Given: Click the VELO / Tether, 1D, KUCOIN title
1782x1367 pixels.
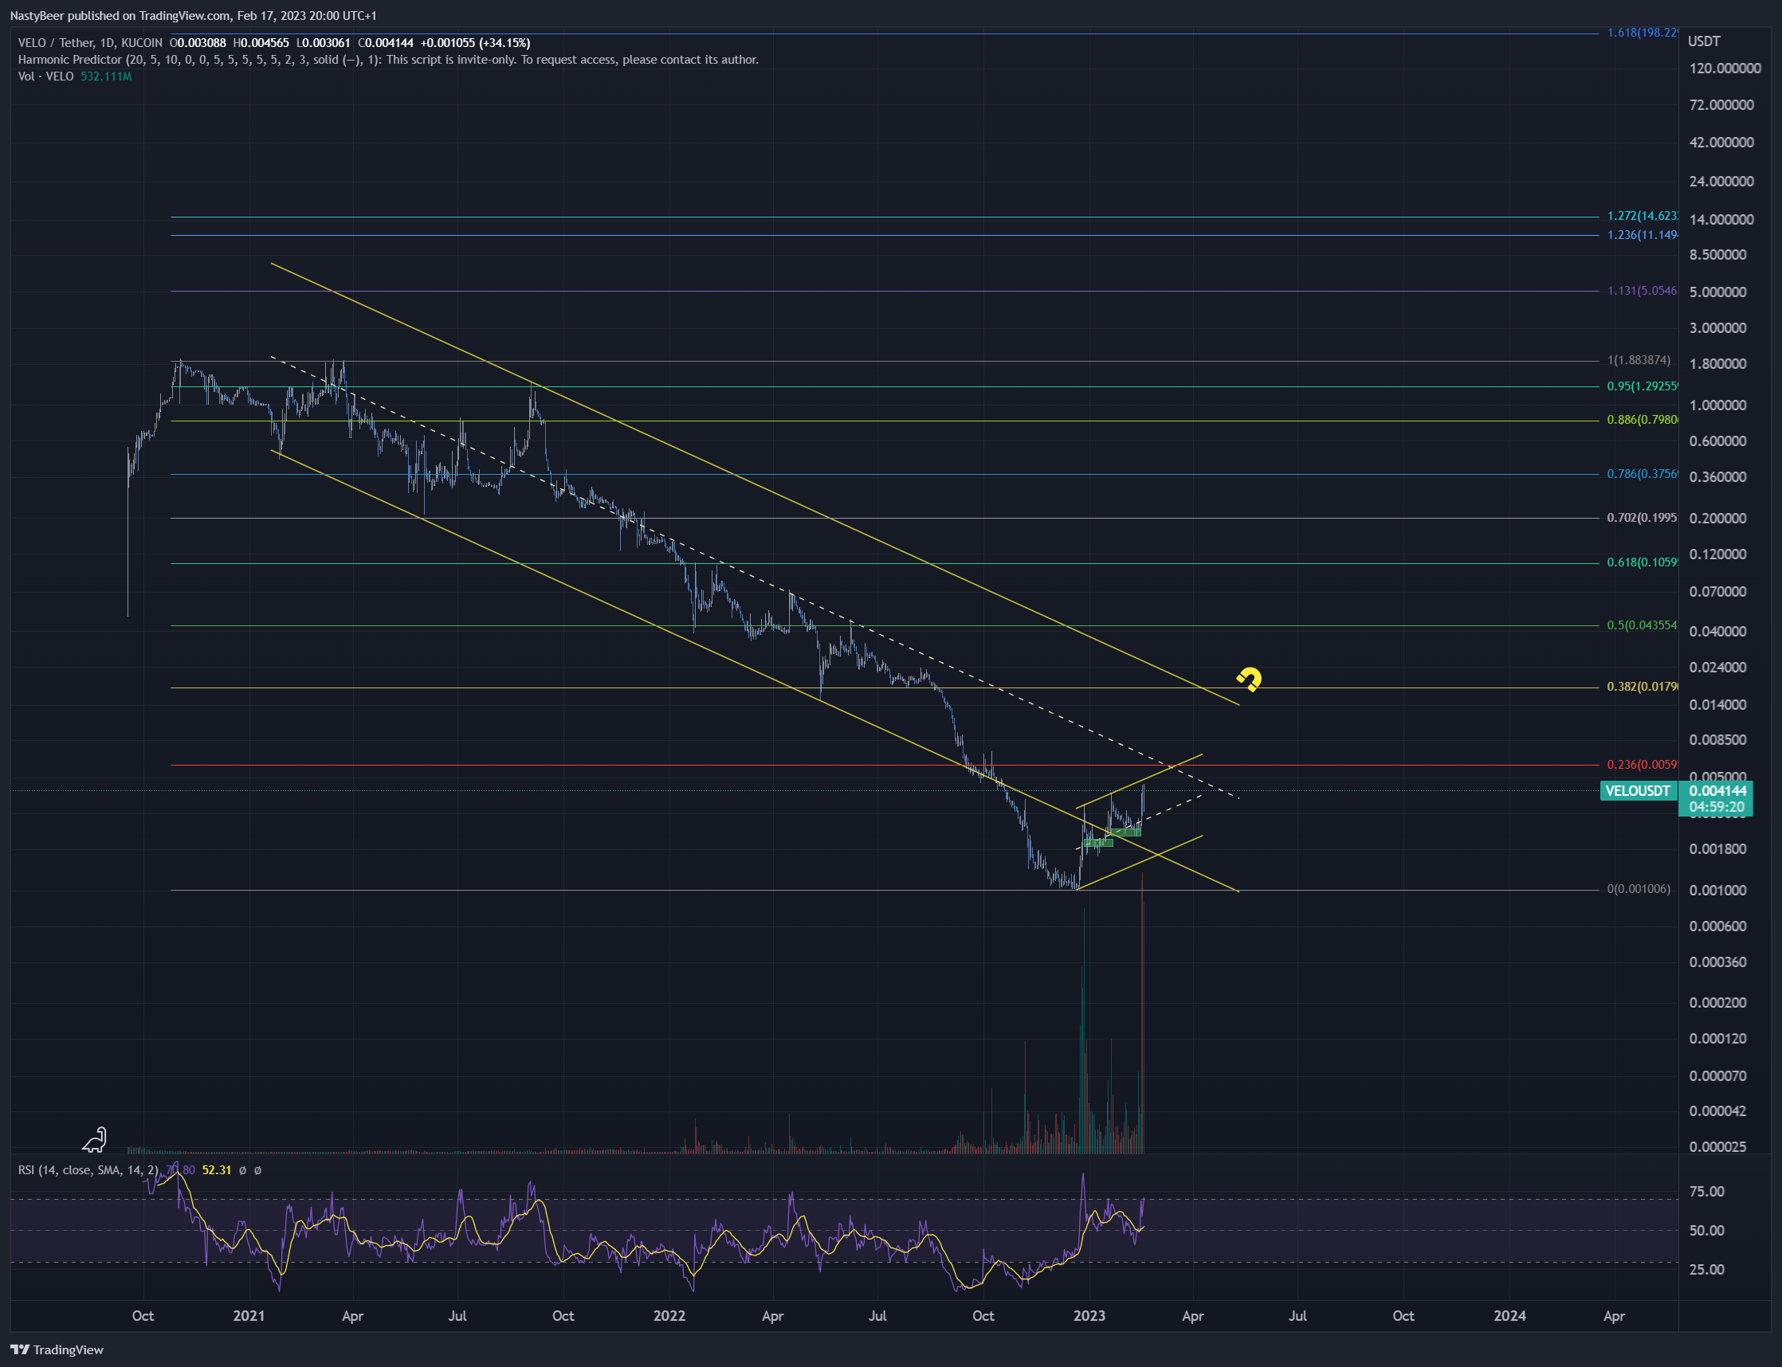Looking at the screenshot, I should tap(89, 43).
